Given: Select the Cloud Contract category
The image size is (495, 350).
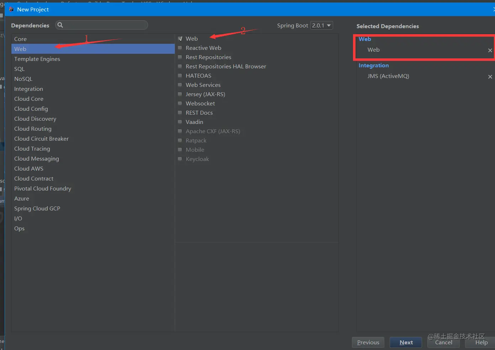Looking at the screenshot, I should 93,178.
